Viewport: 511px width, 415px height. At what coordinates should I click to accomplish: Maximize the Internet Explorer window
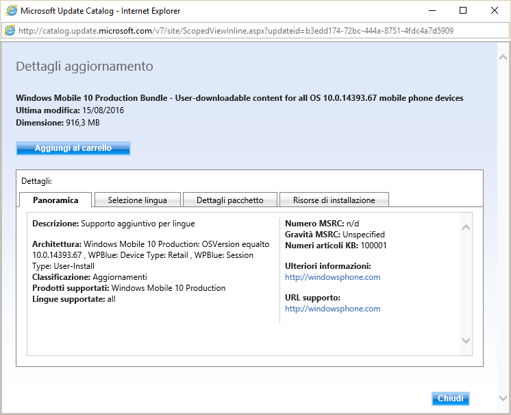[463, 11]
